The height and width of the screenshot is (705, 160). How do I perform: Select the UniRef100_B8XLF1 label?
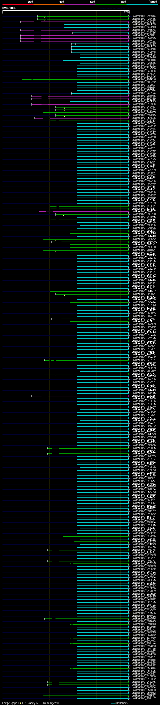[143, 297]
